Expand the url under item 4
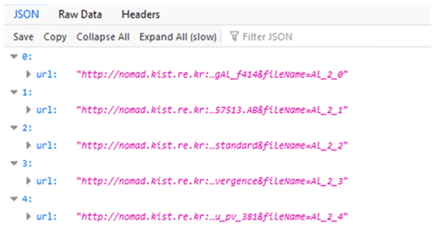 click(x=29, y=216)
